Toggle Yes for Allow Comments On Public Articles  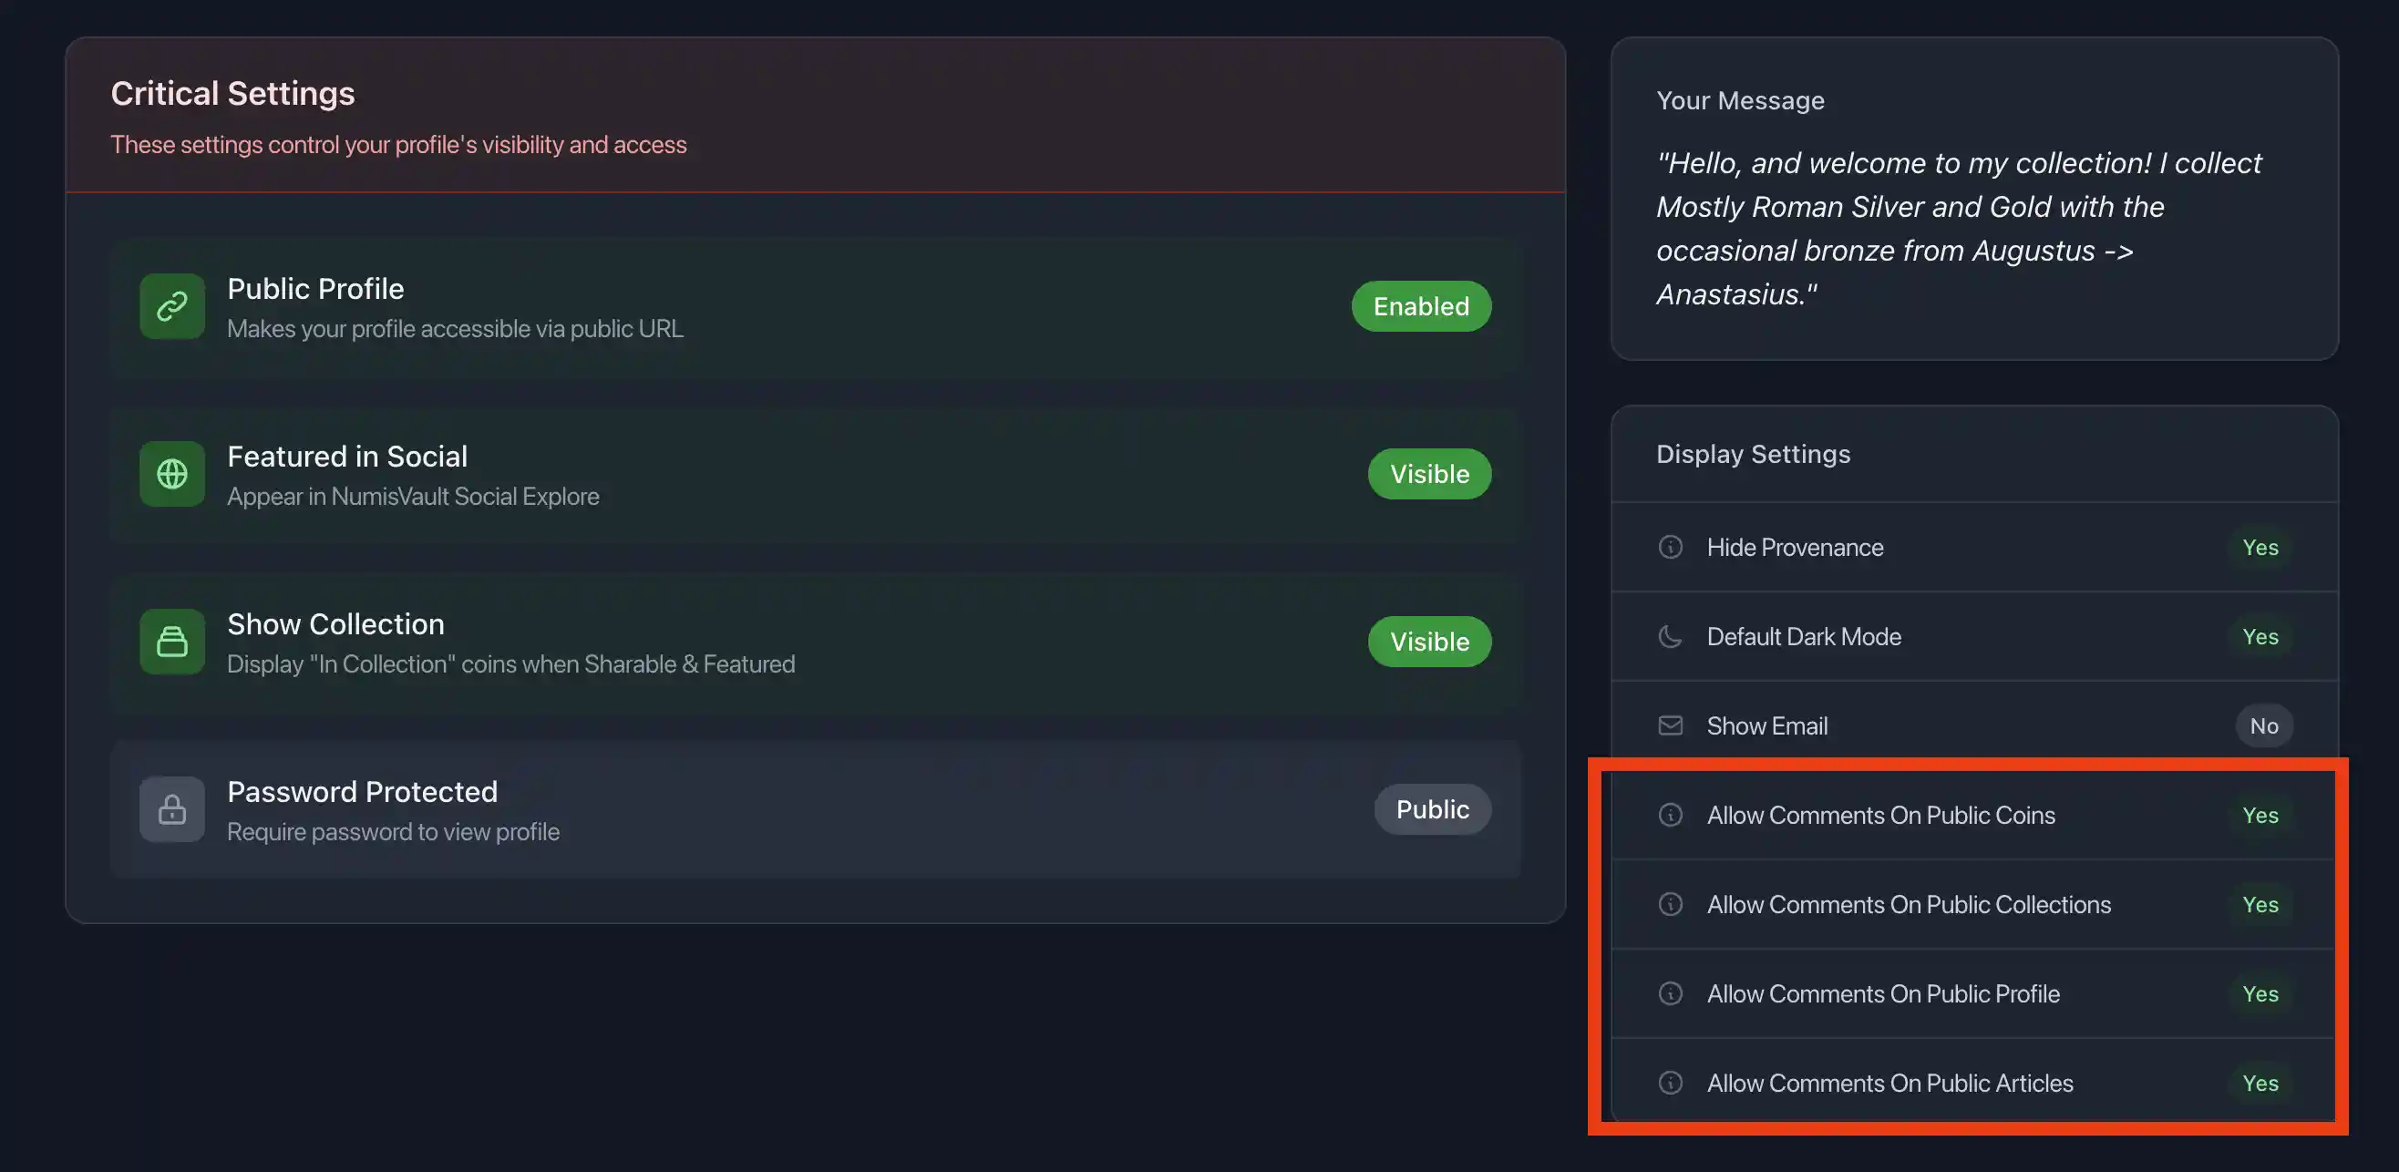pyautogui.click(x=2260, y=1083)
